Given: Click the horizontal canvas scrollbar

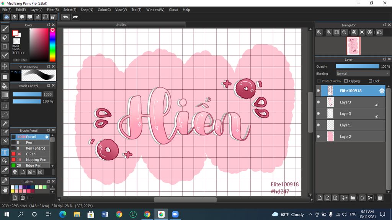Looking at the screenshot, I should [x=185, y=199].
